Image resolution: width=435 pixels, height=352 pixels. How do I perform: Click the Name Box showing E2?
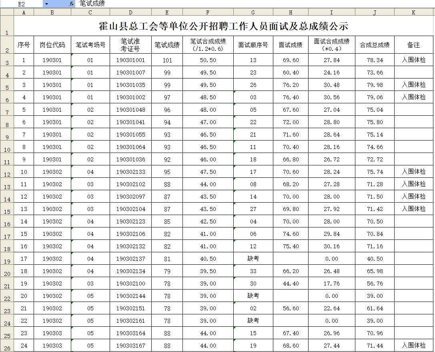22,4
